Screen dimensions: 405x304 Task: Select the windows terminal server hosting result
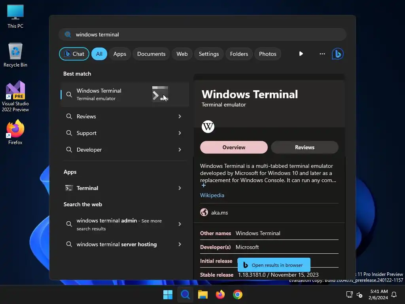[125, 244]
